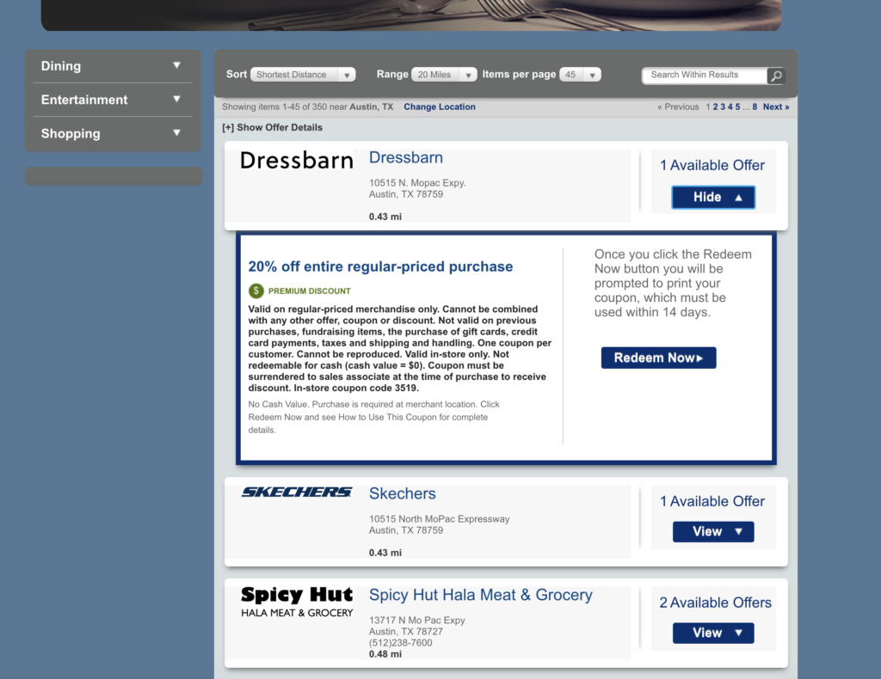Viewport: 881px width, 679px height.
Task: Click the green Premium Discount dollar icon
Action: coord(256,291)
